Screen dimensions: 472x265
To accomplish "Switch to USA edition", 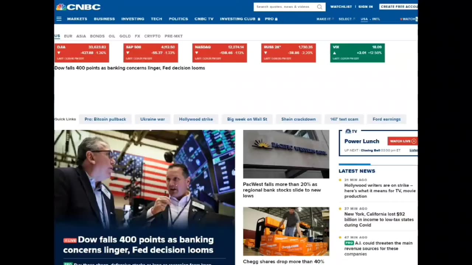I will coord(364,19).
